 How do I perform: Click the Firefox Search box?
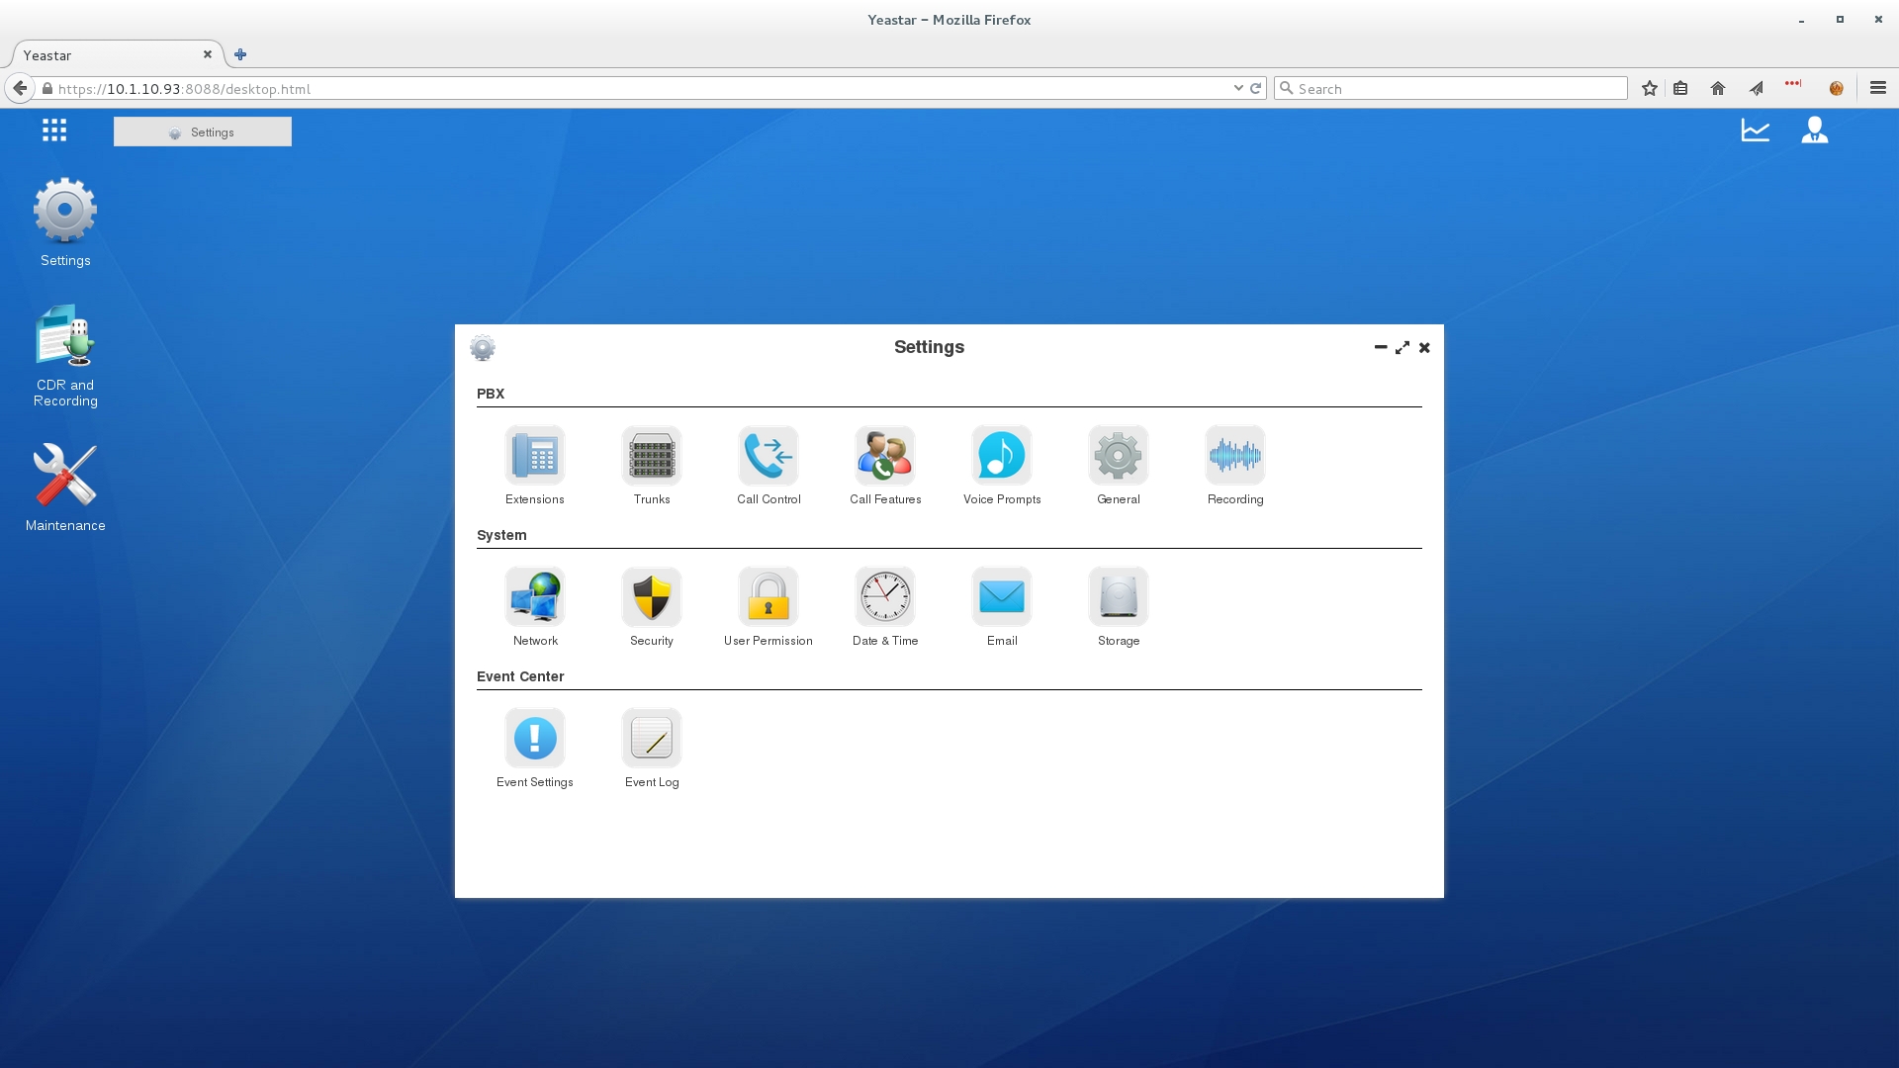coord(1451,88)
